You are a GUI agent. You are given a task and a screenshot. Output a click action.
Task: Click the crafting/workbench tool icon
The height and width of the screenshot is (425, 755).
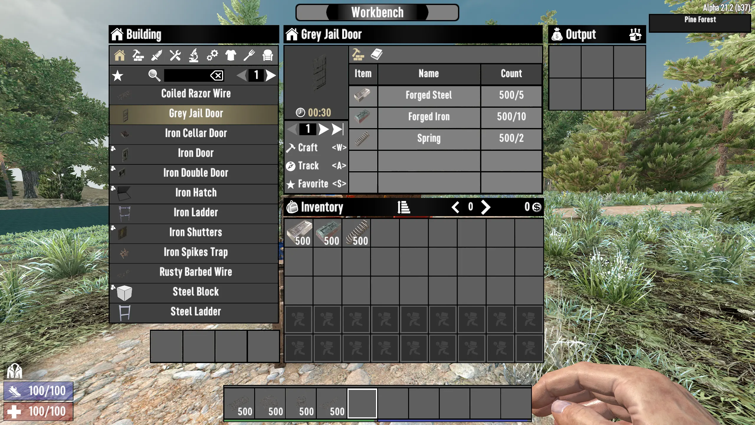(x=175, y=55)
